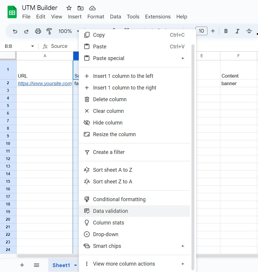Open the all sheets list icon
This screenshot has width=258, height=272.
pos(36,265)
